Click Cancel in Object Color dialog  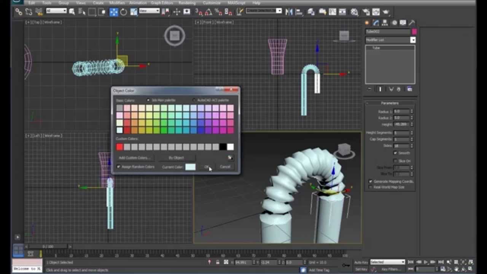(225, 167)
